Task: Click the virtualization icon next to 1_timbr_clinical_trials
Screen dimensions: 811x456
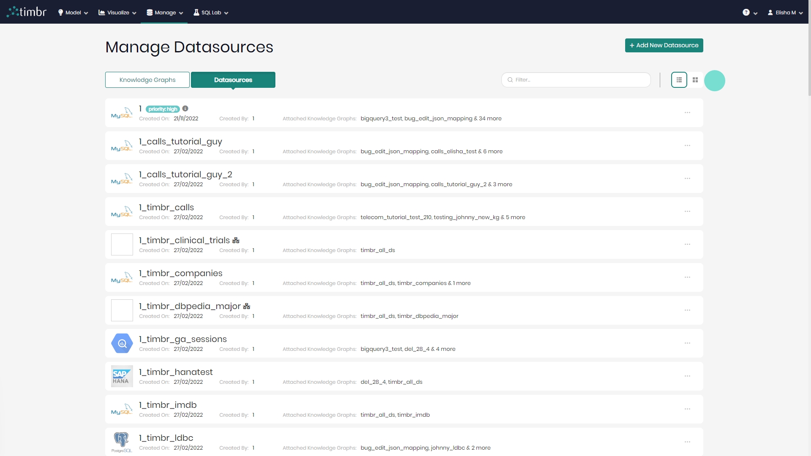Action: [236, 241]
